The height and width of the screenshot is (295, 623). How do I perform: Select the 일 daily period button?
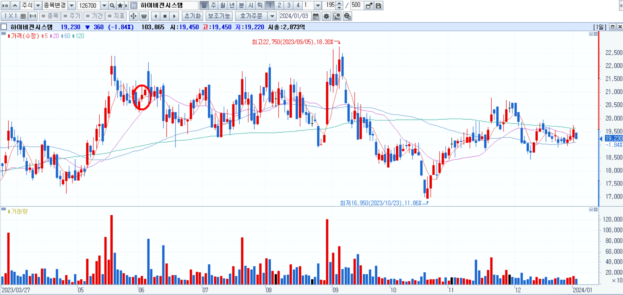coord(204,6)
